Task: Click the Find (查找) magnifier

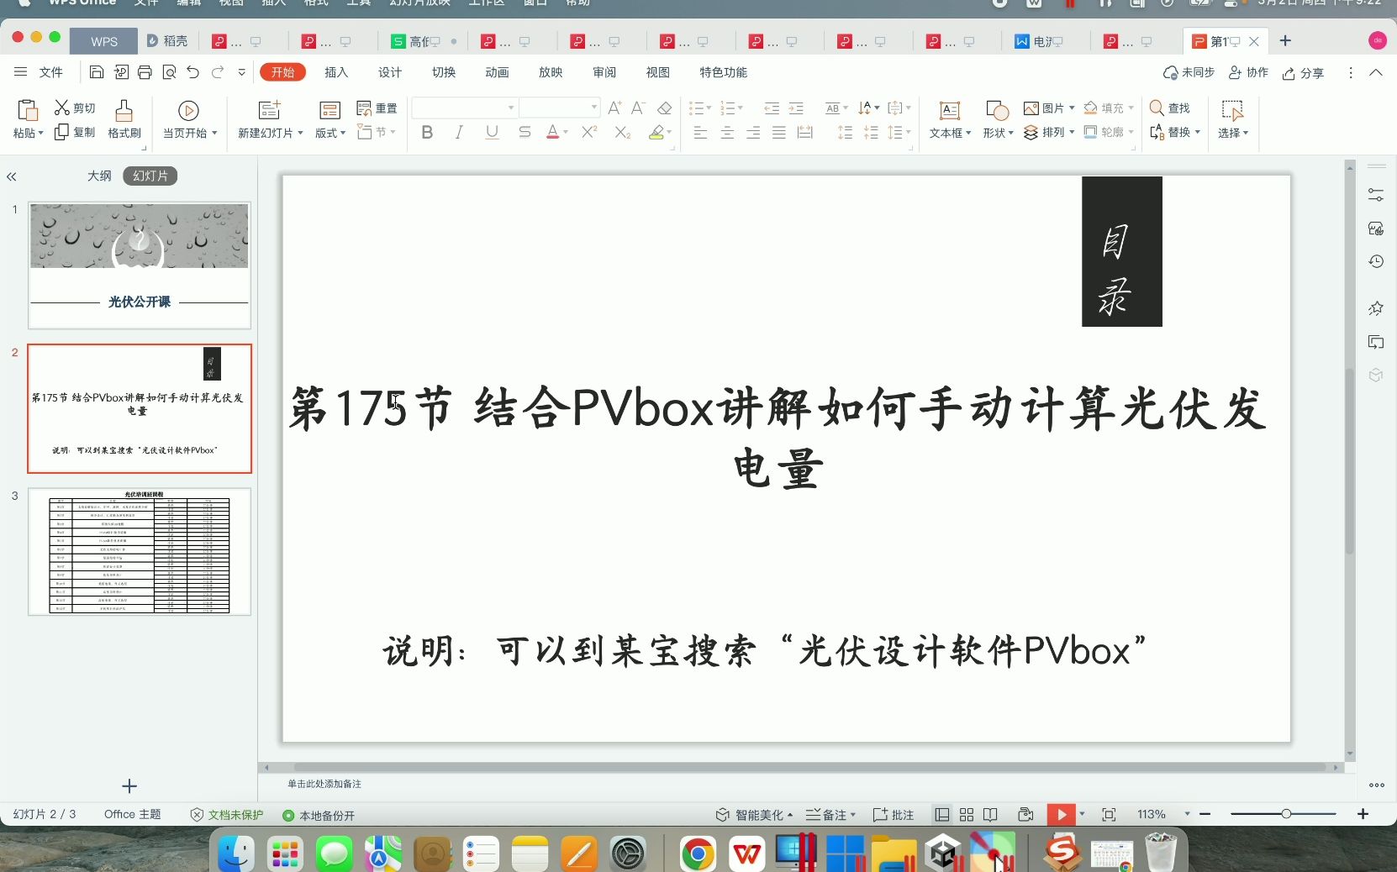Action: click(x=1157, y=108)
